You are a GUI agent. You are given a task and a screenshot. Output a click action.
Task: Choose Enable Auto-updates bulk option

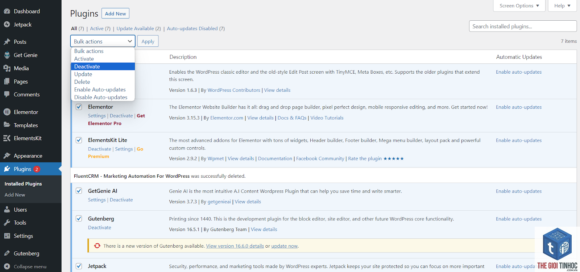pyautogui.click(x=103, y=90)
